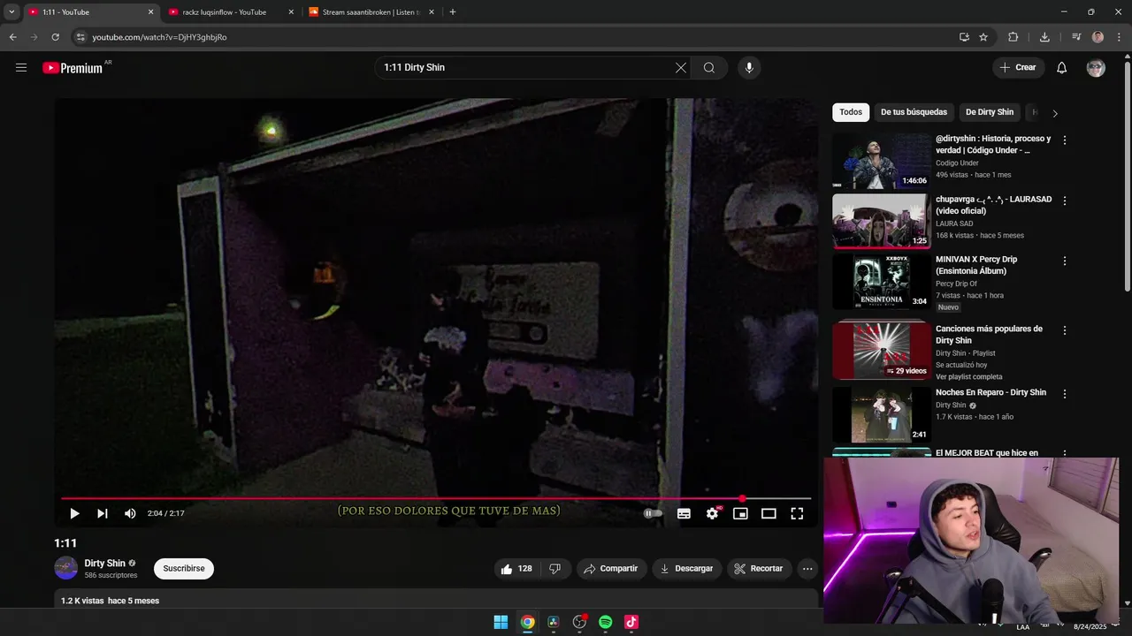
Task: Show more filter chips with arrow
Action: (x=1054, y=113)
